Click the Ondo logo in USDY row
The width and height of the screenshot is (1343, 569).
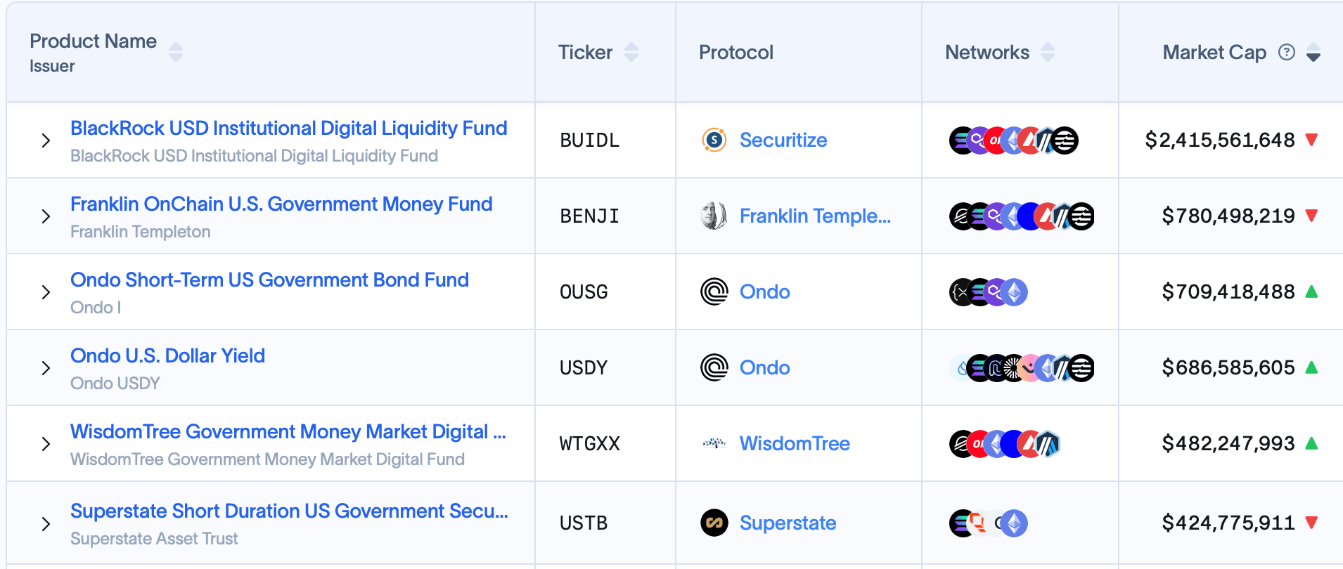coord(714,367)
